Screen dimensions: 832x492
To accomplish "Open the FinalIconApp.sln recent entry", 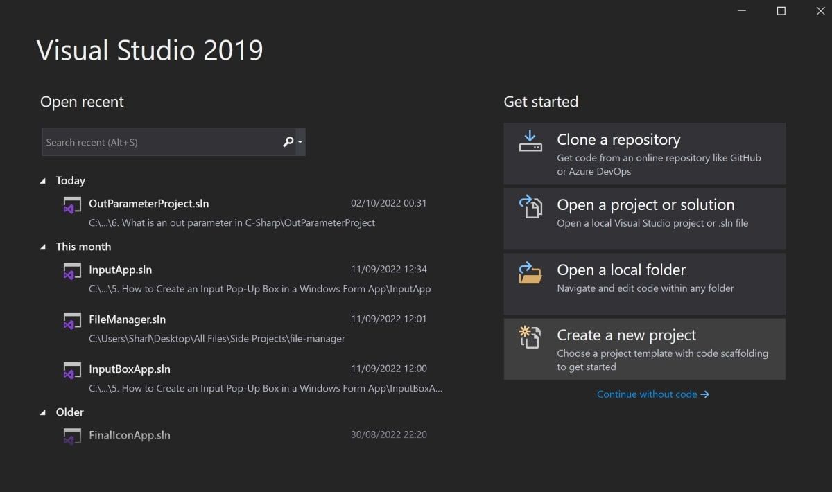I will pyautogui.click(x=130, y=435).
